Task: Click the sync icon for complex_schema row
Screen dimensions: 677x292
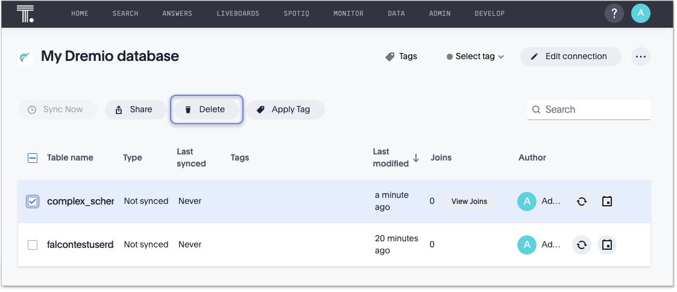Action: tap(581, 202)
